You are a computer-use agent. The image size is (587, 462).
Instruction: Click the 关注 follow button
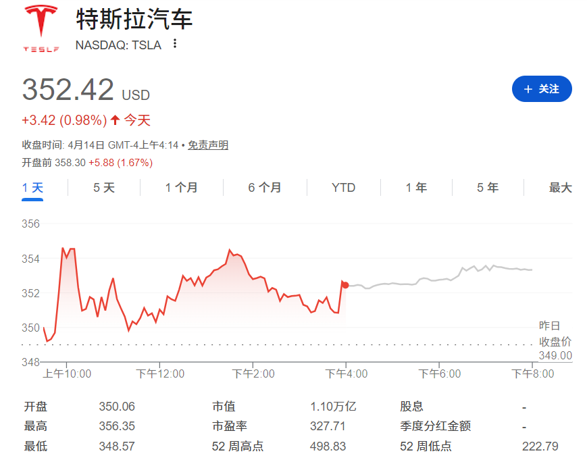tap(540, 88)
